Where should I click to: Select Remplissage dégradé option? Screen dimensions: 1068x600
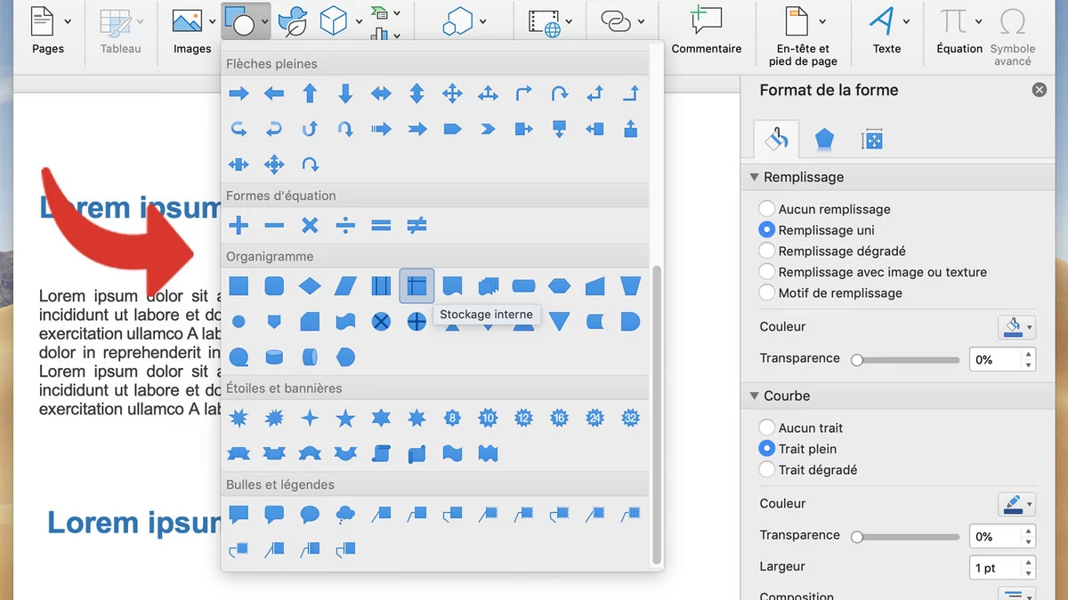point(766,251)
